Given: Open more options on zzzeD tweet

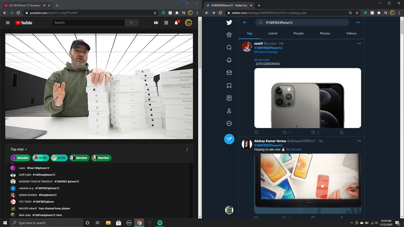Looking at the screenshot, I should pyautogui.click(x=359, y=43).
